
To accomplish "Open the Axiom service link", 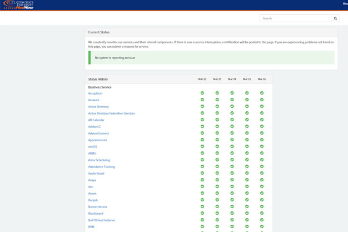I will pyautogui.click(x=92, y=194).
